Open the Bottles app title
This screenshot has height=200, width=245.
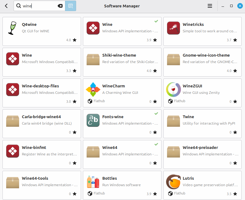(x=109, y=178)
